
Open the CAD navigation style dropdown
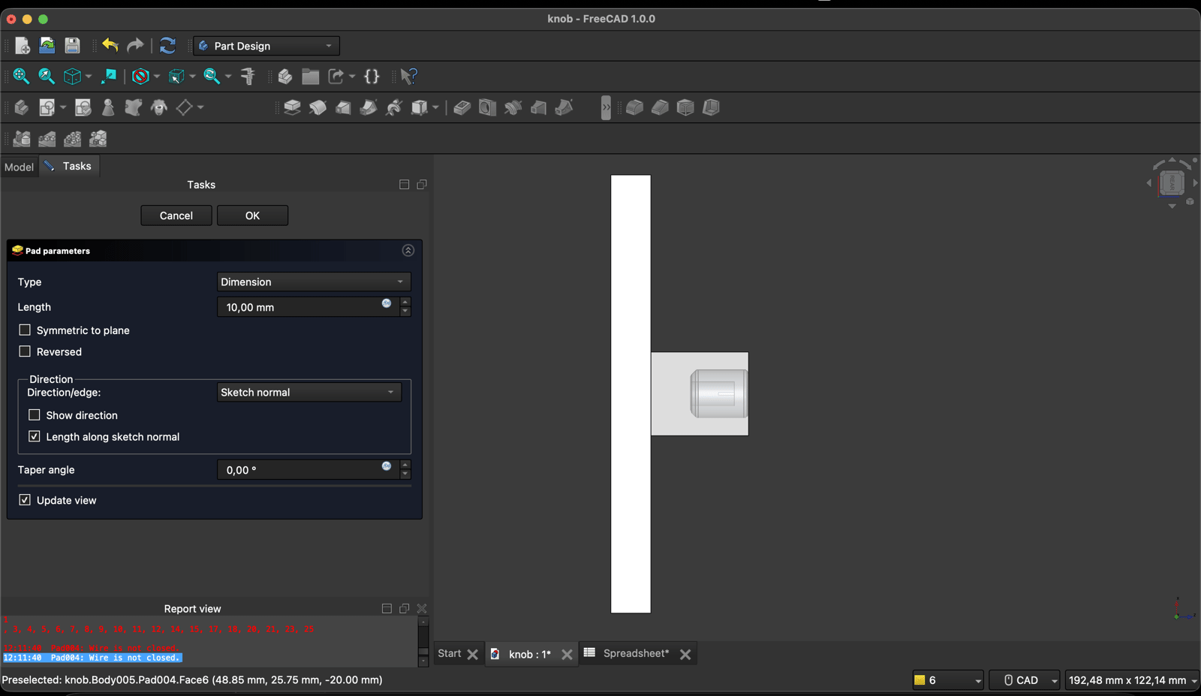1025,680
